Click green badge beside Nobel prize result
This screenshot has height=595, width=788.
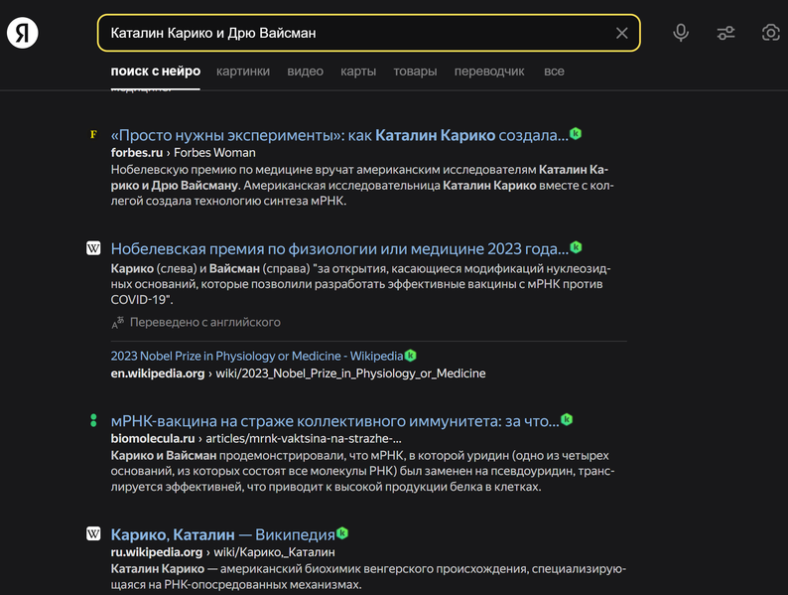pos(576,247)
